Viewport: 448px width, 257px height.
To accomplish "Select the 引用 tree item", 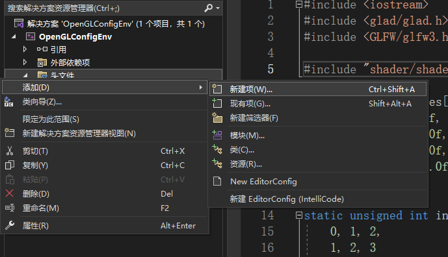I will coord(59,49).
